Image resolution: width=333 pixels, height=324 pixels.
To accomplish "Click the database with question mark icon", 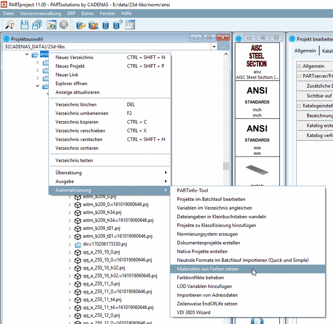I will 118,25.
